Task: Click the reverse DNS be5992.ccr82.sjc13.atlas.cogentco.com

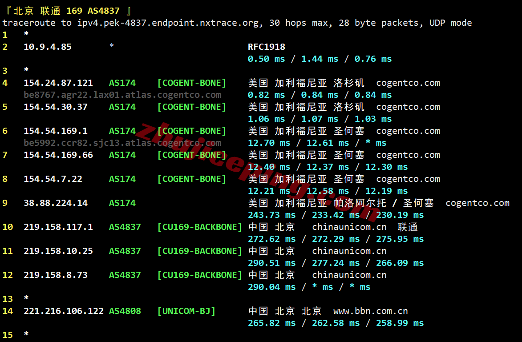Action: tap(123, 143)
